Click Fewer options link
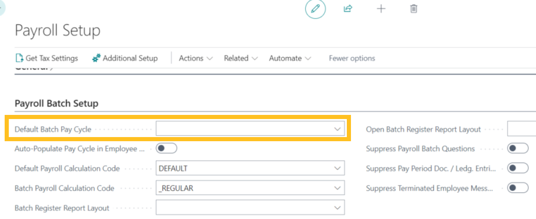This screenshot has height=219, width=536. click(352, 58)
